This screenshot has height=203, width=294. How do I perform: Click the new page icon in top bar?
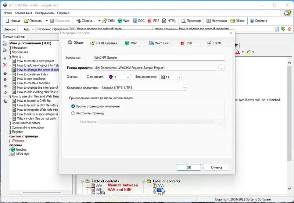point(277,29)
